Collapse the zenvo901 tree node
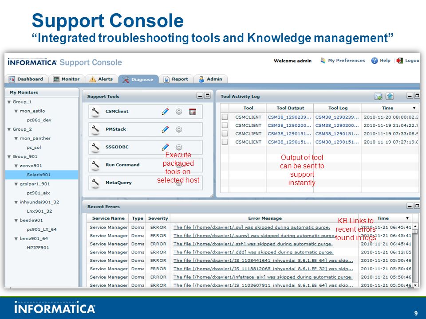This screenshot has width=426, height=319. (16, 166)
